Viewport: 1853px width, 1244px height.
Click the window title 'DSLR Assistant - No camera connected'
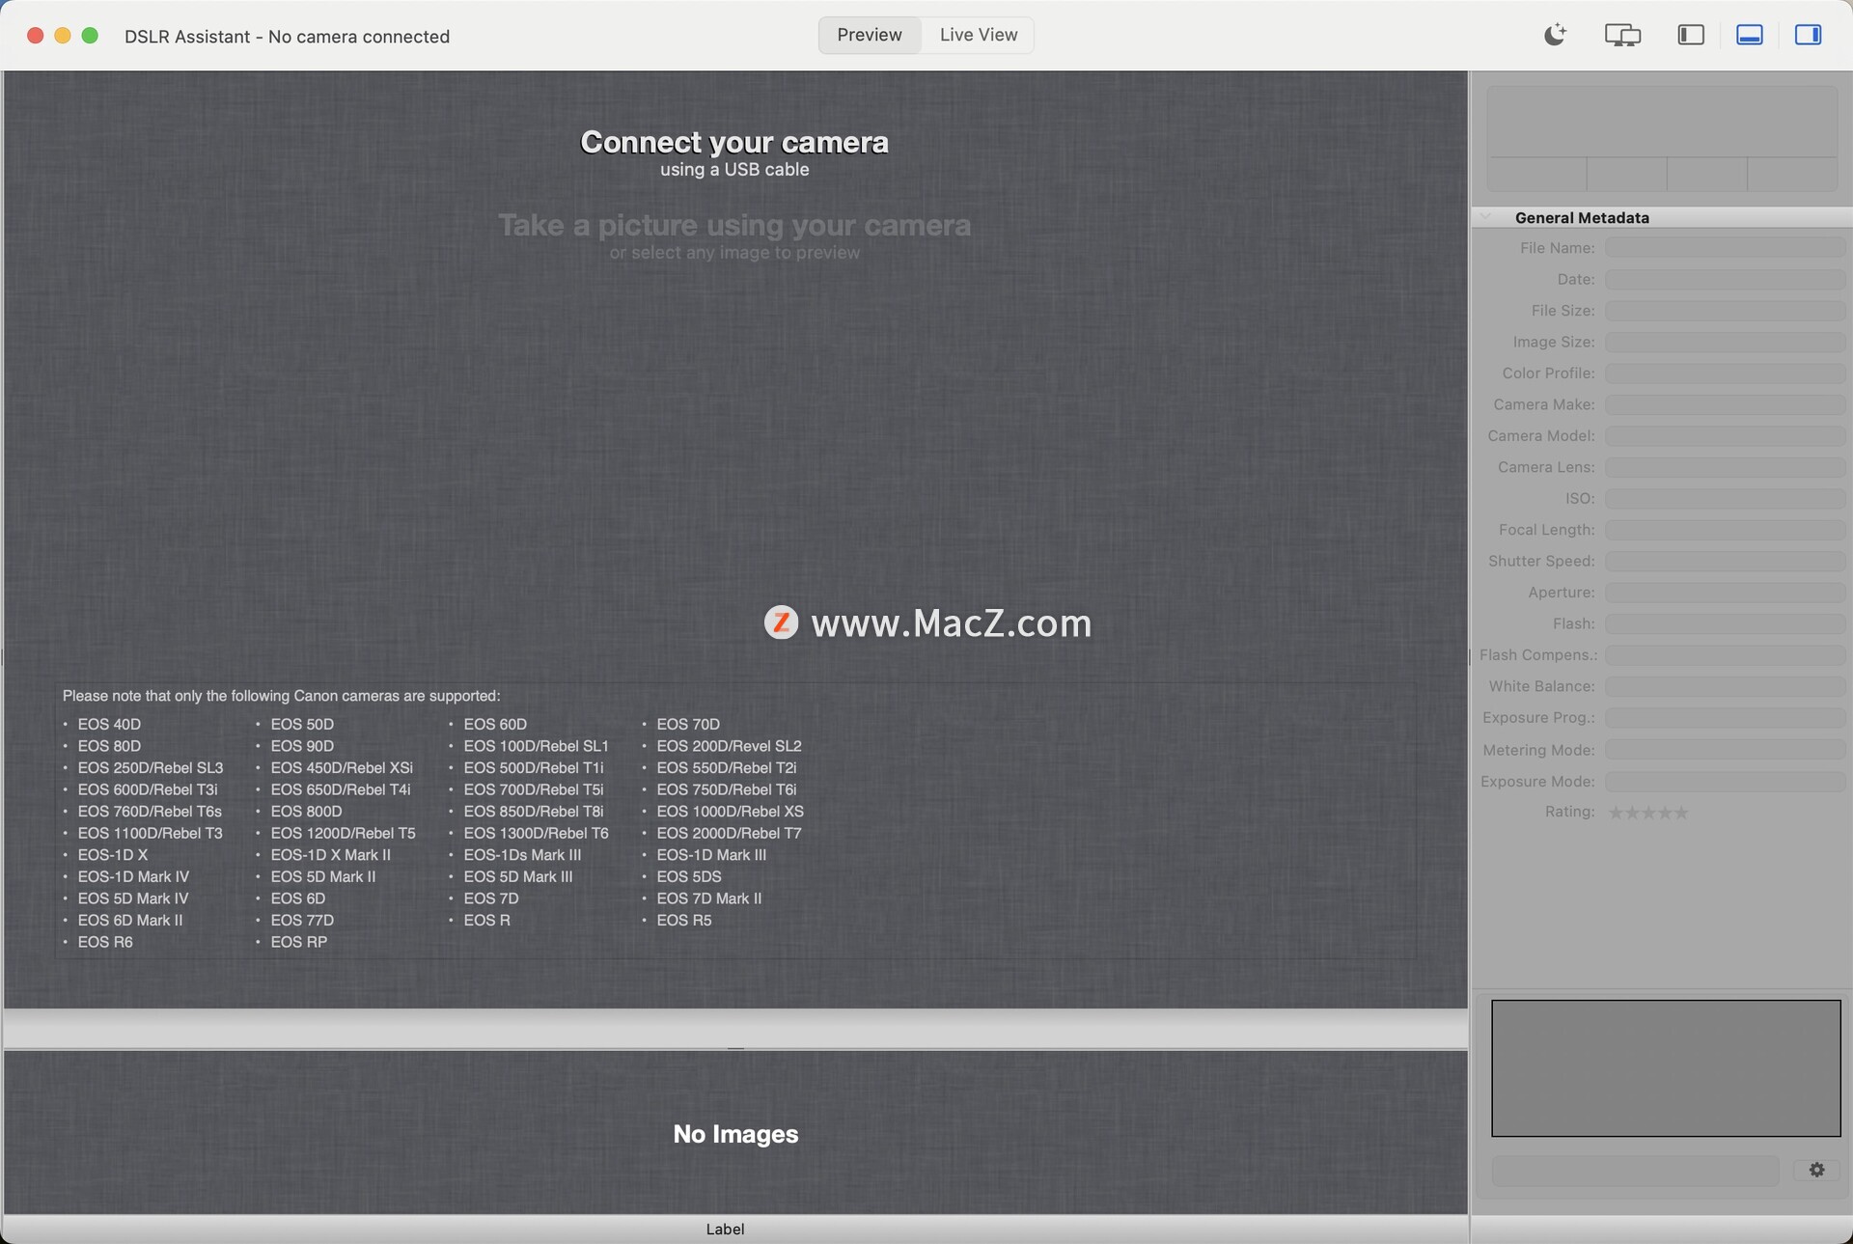pyautogui.click(x=287, y=37)
